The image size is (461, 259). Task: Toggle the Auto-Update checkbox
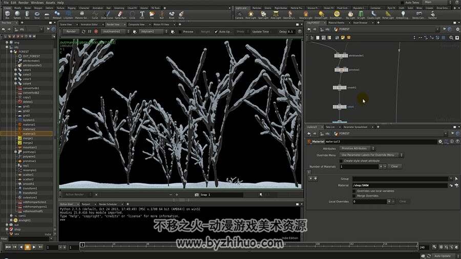(x=216, y=32)
